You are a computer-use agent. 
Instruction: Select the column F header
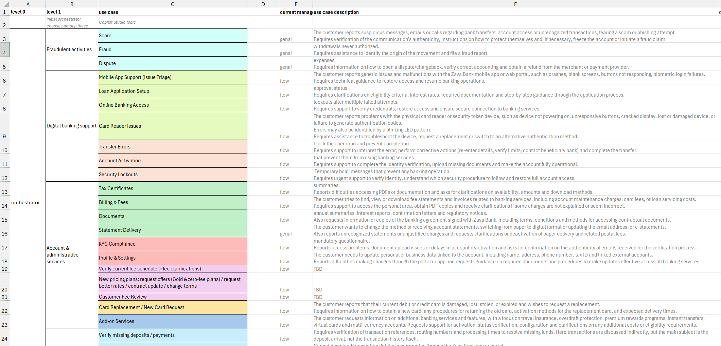pyautogui.click(x=515, y=4)
